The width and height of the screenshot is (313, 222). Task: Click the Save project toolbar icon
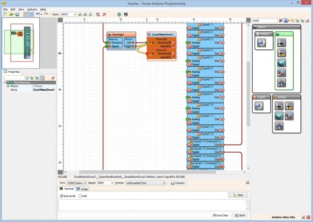click(x=17, y=14)
